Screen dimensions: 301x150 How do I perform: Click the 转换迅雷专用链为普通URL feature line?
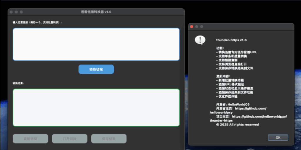236,52
